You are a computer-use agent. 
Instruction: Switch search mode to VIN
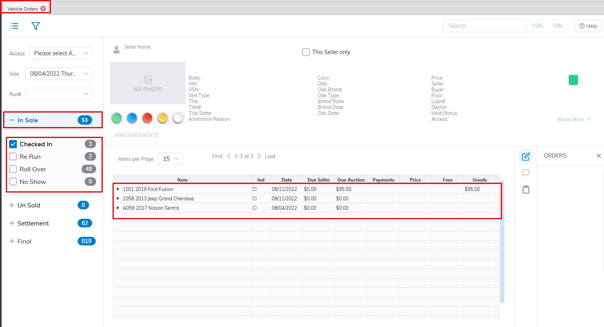click(557, 26)
